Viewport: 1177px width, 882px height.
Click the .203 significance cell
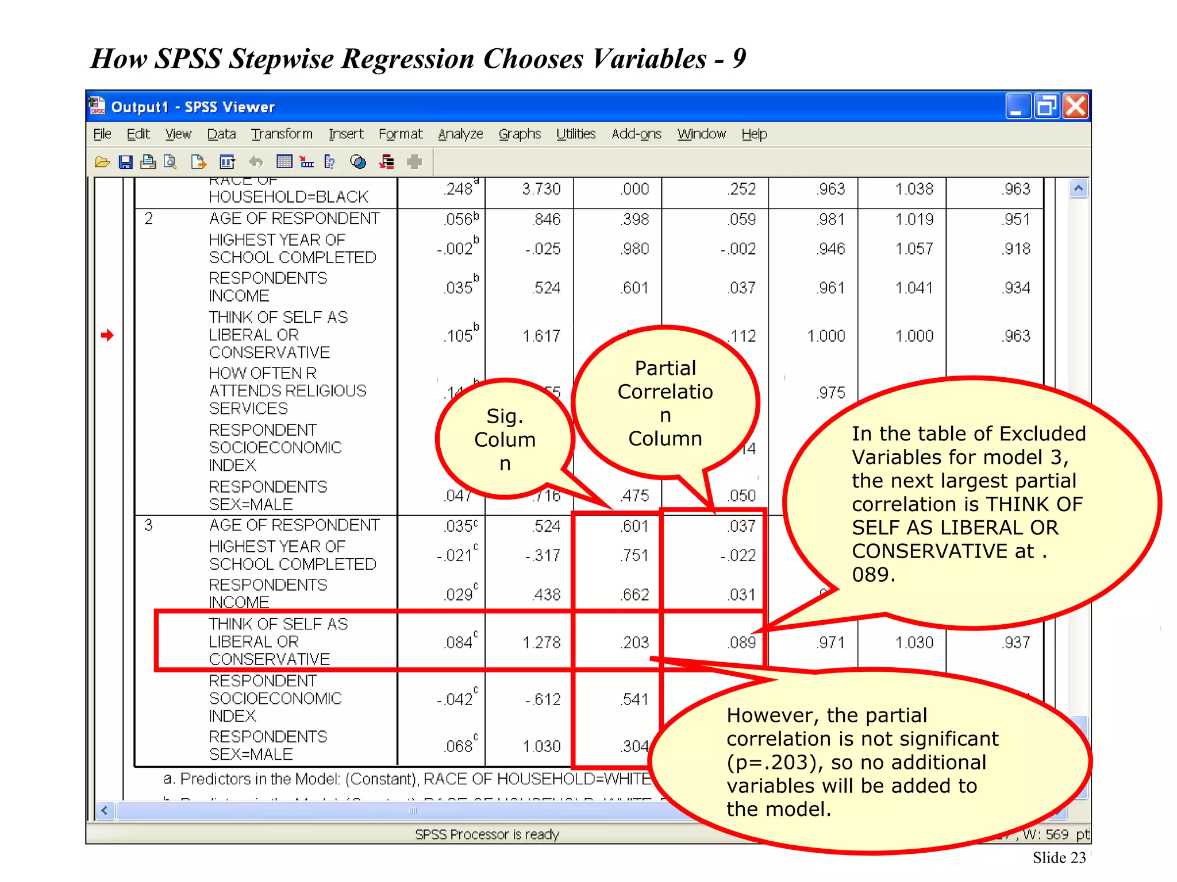tap(635, 642)
